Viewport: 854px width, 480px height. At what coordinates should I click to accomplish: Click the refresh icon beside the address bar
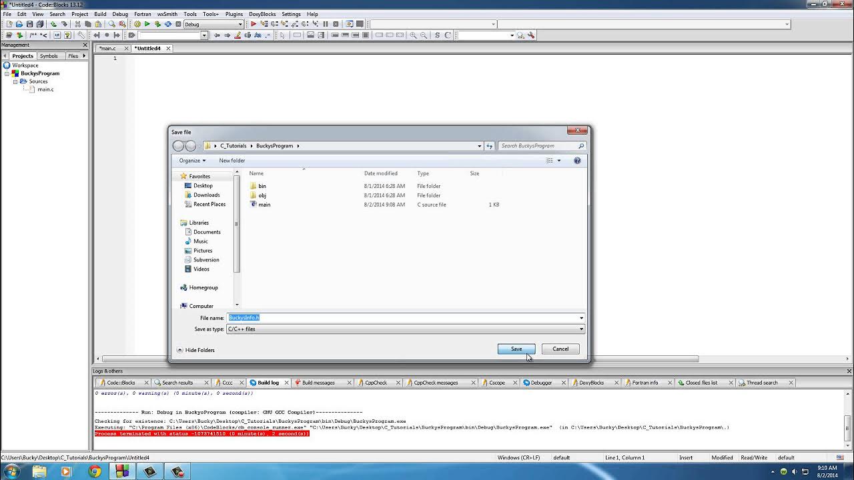489,146
